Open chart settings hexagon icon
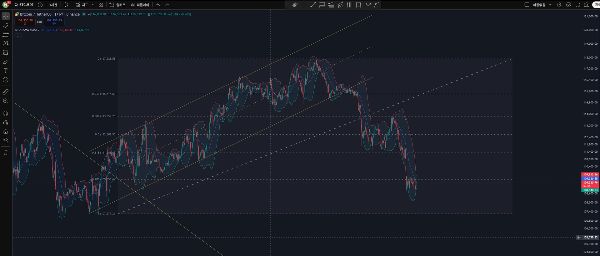Image resolution: width=600 pixels, height=256 pixels. pyautogui.click(x=568, y=5)
